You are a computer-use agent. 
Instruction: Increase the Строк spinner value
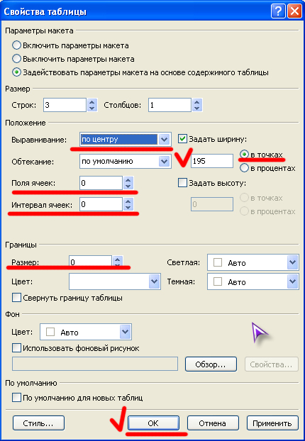(91, 101)
